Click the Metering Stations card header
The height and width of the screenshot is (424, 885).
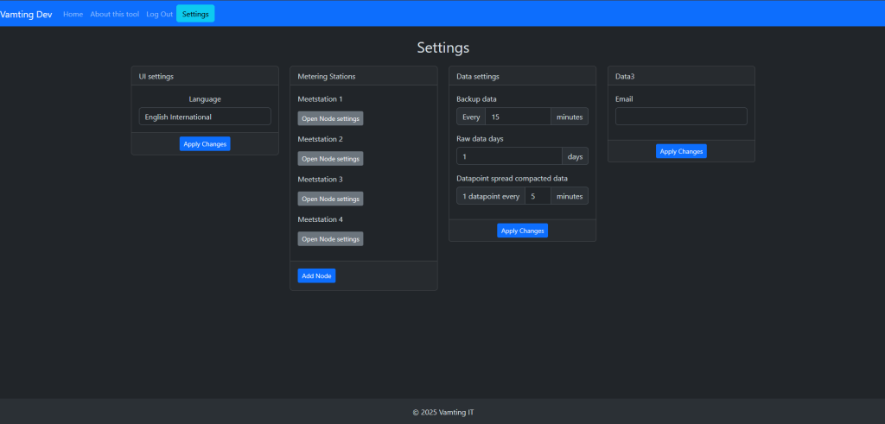(x=363, y=76)
